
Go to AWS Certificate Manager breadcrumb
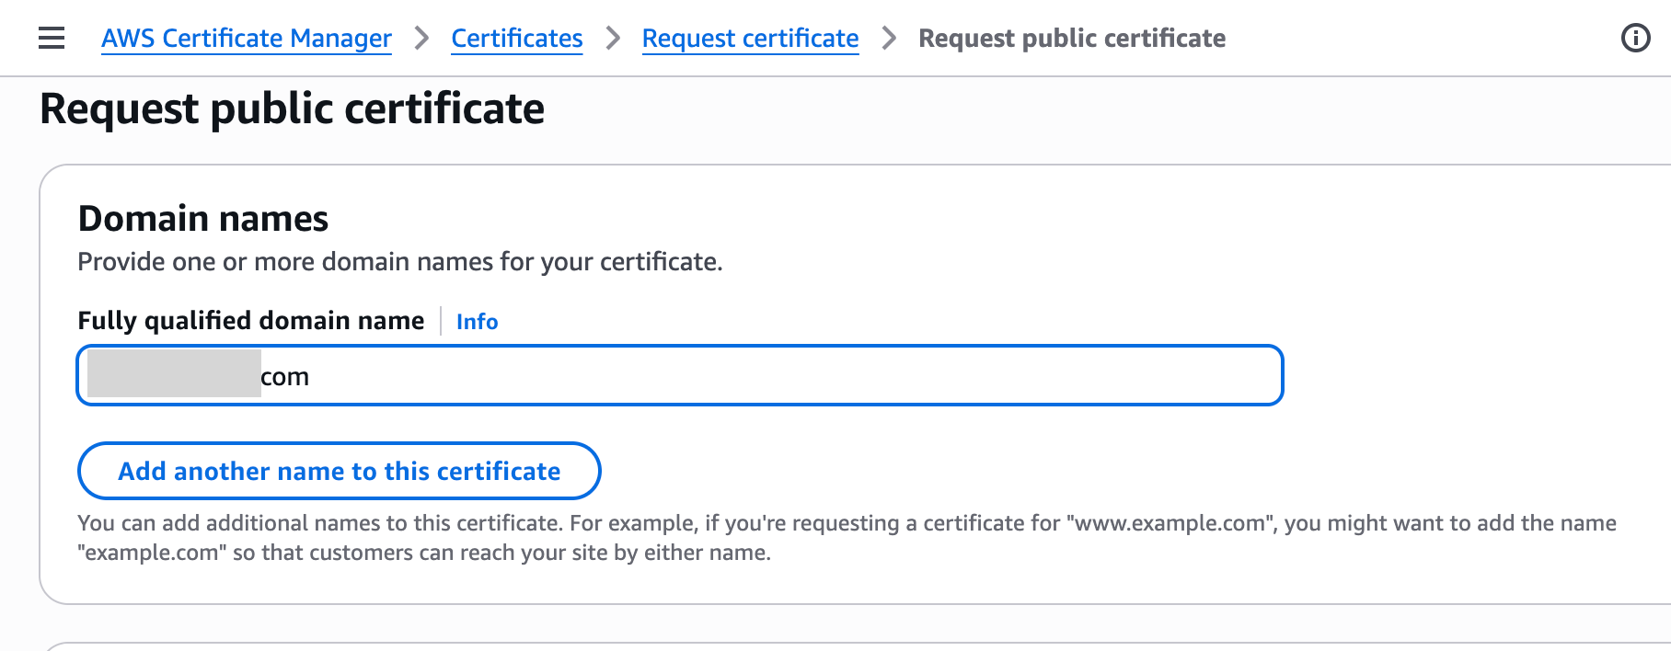[247, 38]
